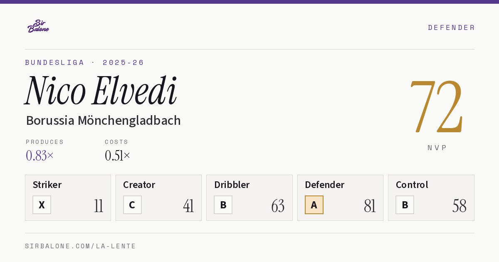Click the highlighted A grade badge under Defender
This screenshot has width=499, height=262.
pyautogui.click(x=314, y=205)
